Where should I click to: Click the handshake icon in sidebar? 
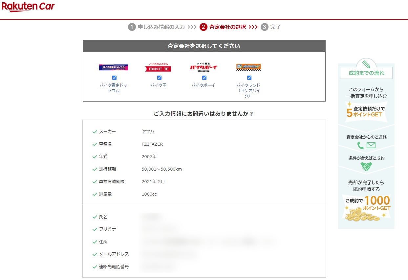coord(366,167)
